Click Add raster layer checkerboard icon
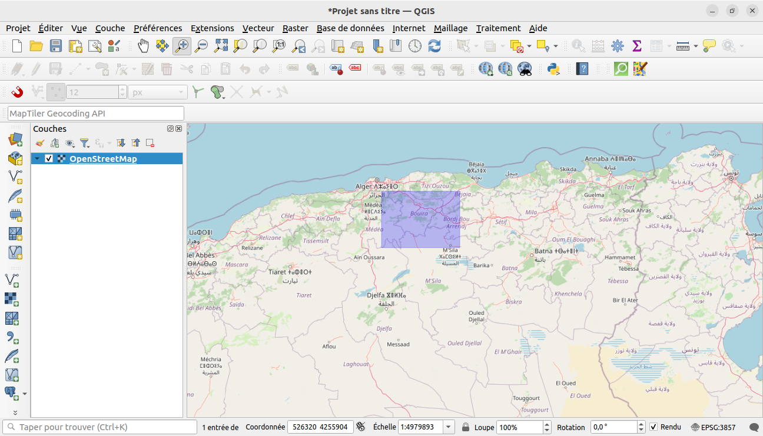This screenshot has width=763, height=436. [x=11, y=299]
